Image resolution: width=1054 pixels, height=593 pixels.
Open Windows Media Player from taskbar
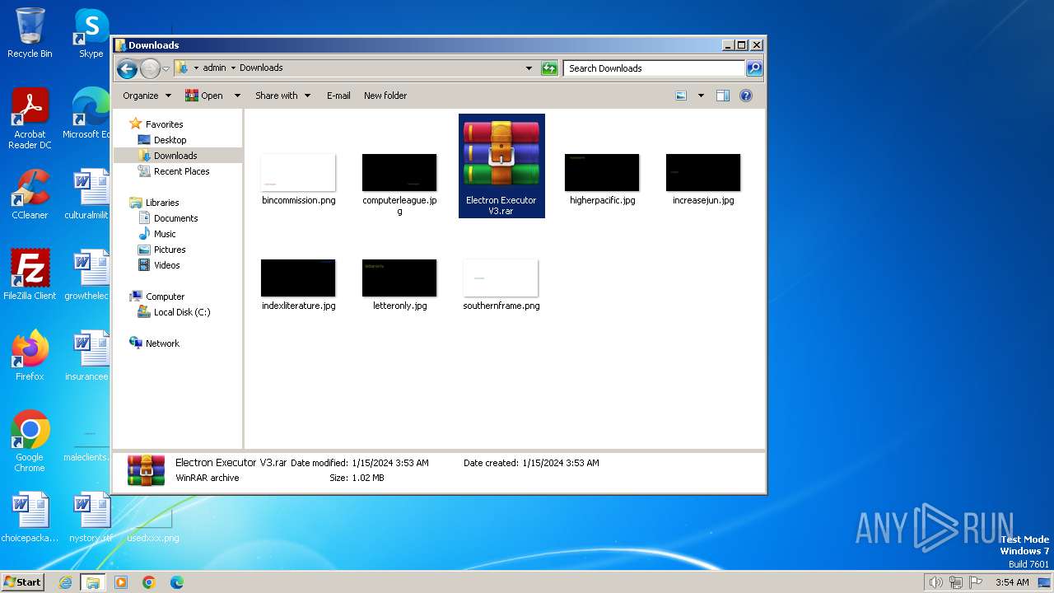121,582
